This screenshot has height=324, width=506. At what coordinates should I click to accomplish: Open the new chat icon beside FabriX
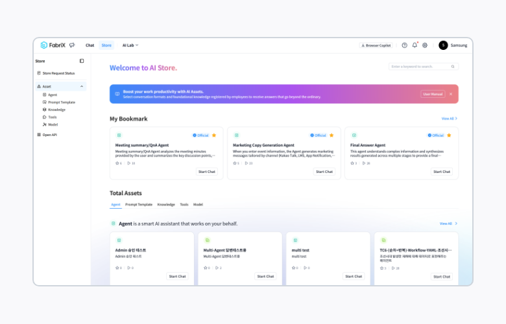pos(72,45)
